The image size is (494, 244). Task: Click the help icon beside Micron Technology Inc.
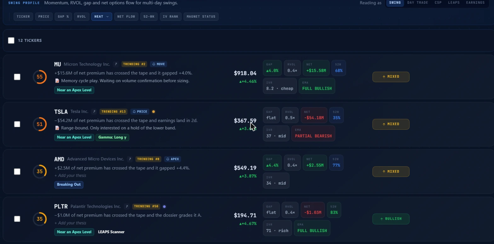click(116, 64)
